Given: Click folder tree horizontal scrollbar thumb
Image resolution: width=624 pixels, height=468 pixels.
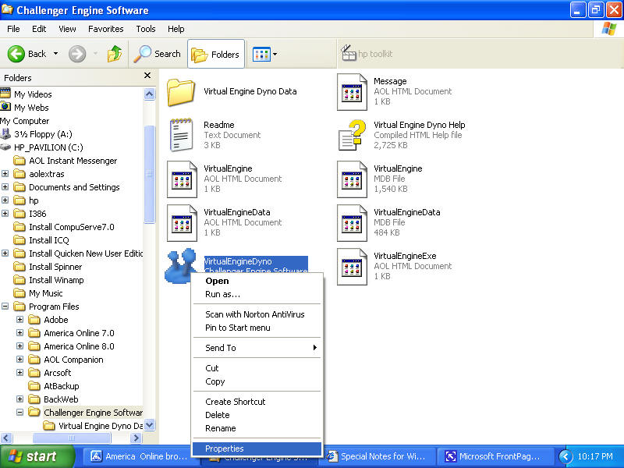Looking at the screenshot, I should click(x=72, y=438).
